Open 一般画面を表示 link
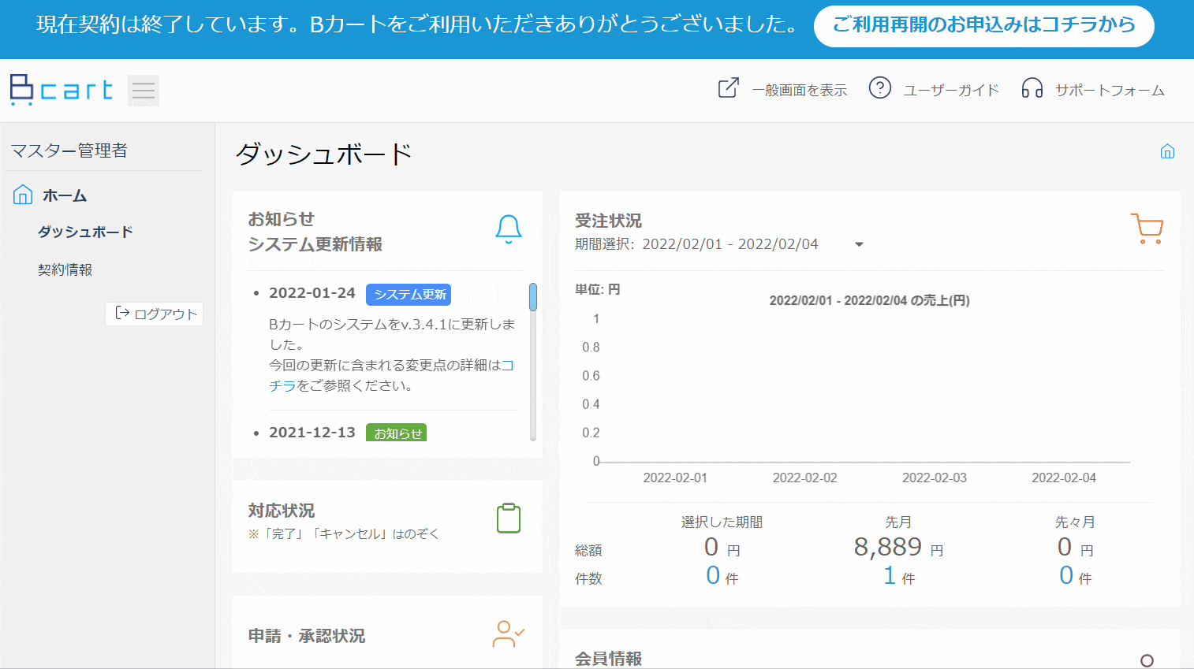The image size is (1194, 669). click(800, 90)
